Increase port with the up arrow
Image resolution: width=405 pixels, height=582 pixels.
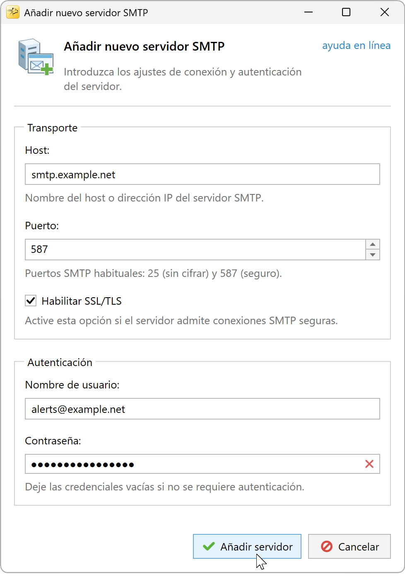(373, 244)
